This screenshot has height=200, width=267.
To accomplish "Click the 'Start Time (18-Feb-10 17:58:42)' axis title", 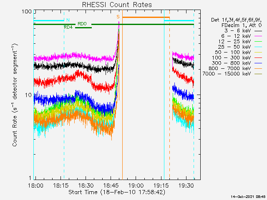I will [117, 192].
